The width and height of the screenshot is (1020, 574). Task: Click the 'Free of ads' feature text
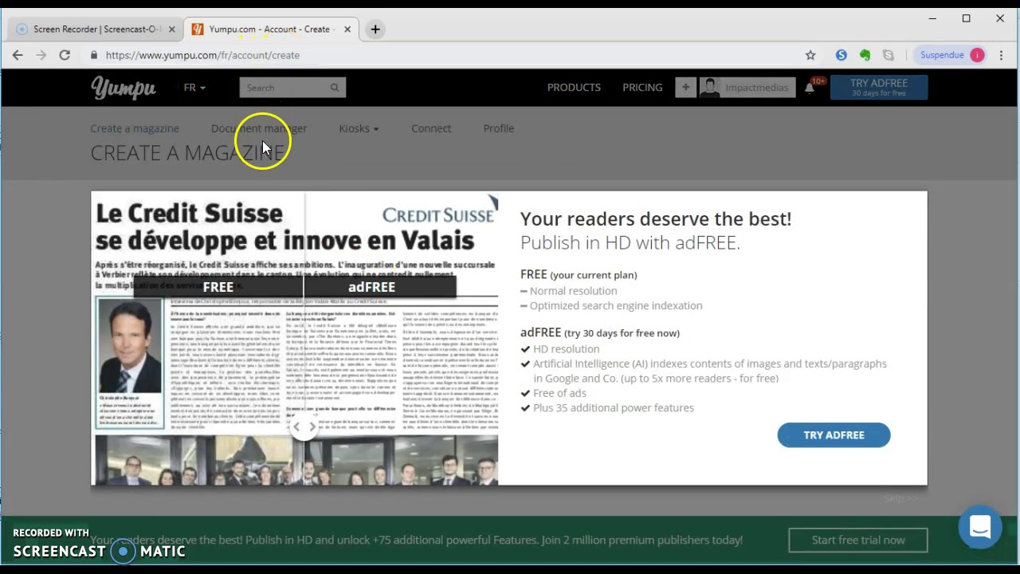[559, 393]
